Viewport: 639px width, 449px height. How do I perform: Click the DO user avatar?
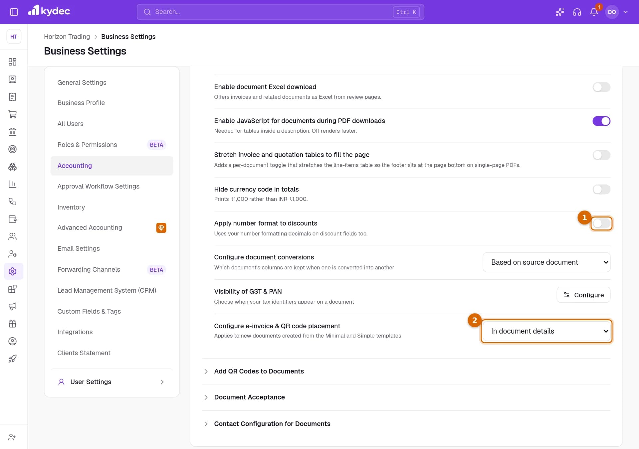(612, 12)
